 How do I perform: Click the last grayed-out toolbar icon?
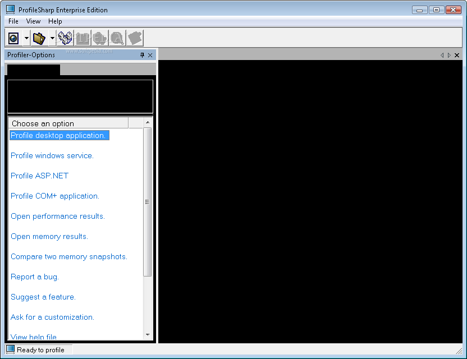pos(135,38)
